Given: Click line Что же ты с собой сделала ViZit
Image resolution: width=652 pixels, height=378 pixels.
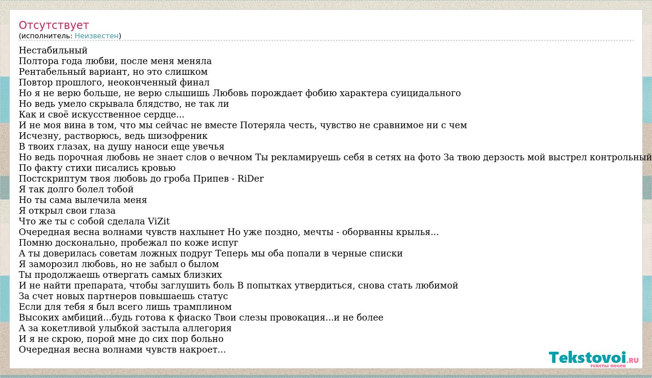Looking at the screenshot, I should [94, 221].
